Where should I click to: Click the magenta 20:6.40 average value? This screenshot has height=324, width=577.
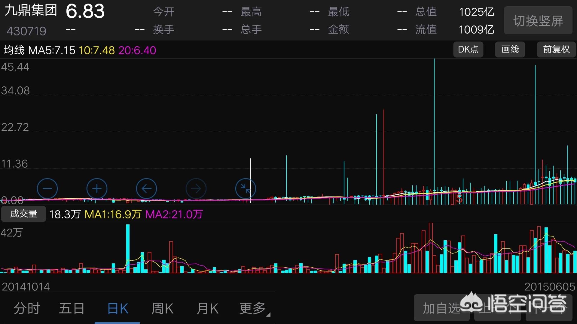click(x=137, y=50)
